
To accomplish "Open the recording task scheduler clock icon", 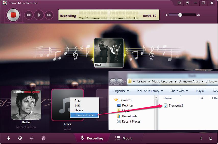I will pyautogui.click(x=20, y=138).
